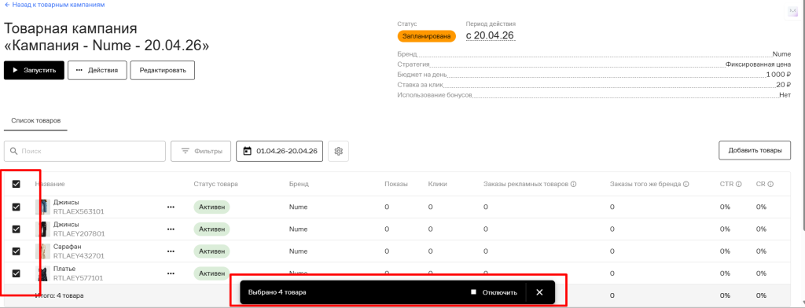Open three-dots menu for Платье RTLAEY577101
The width and height of the screenshot is (805, 308).
pos(171,273)
